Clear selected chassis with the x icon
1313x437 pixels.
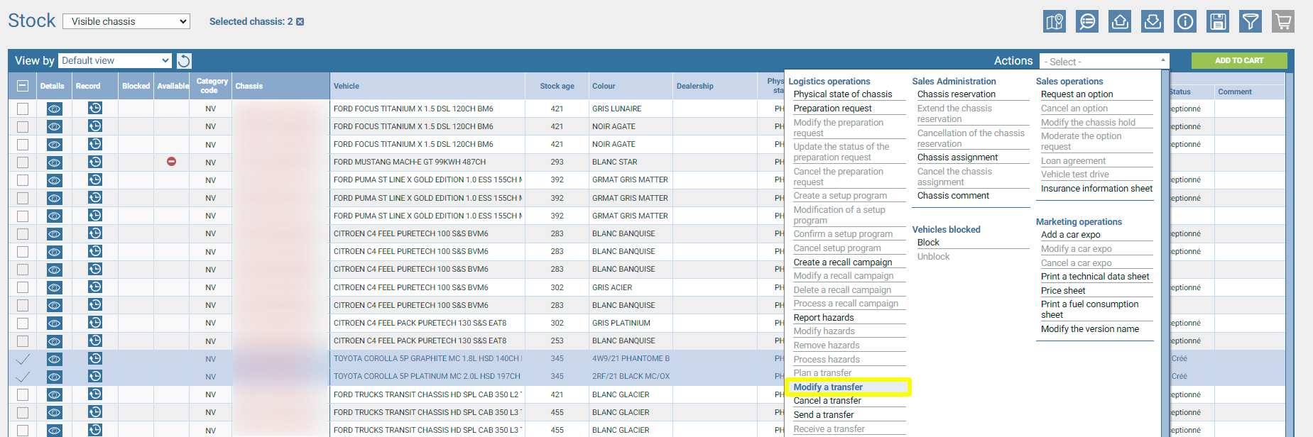click(x=300, y=22)
